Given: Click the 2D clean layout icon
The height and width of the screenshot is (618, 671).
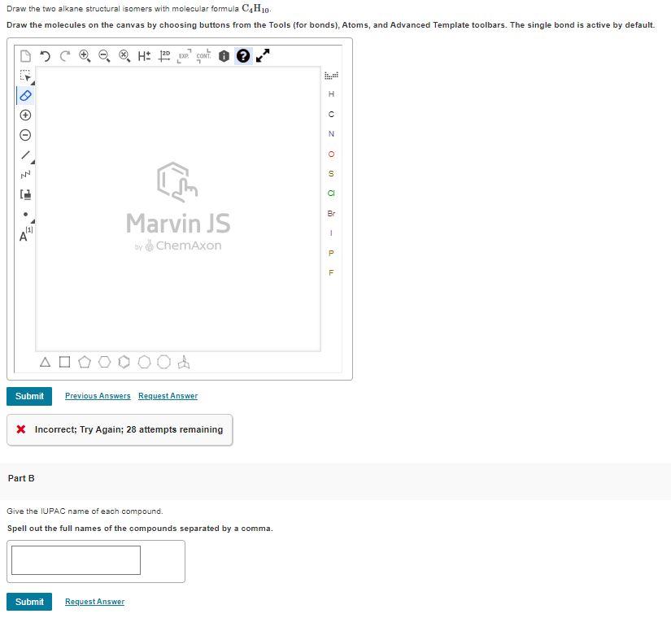Looking at the screenshot, I should pyautogui.click(x=164, y=56).
